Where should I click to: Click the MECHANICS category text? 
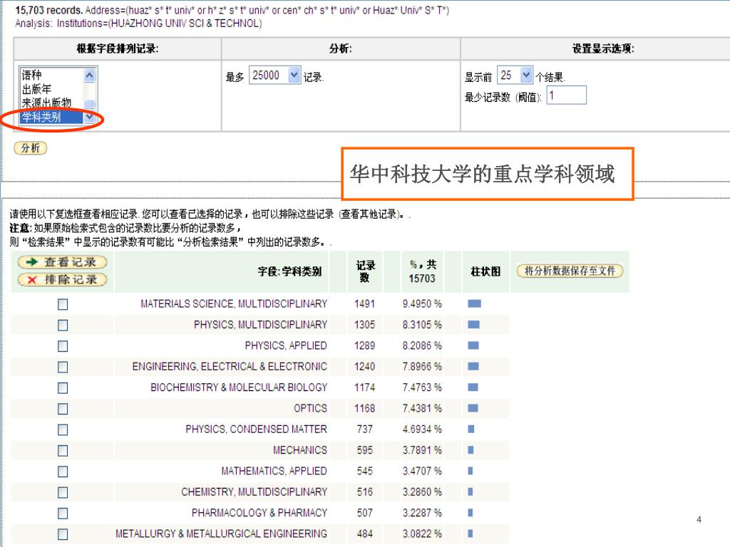300,450
